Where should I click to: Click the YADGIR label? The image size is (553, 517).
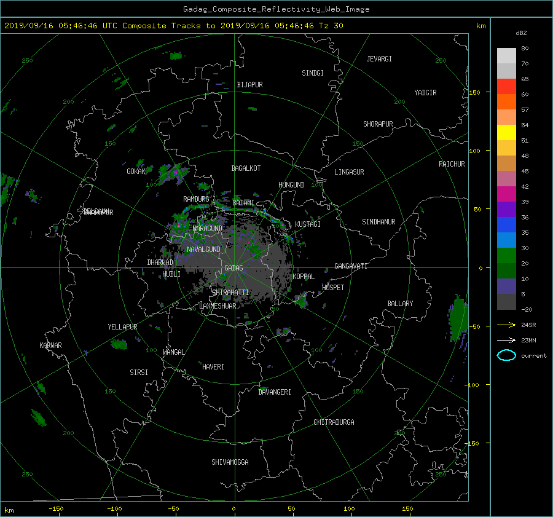tap(425, 92)
